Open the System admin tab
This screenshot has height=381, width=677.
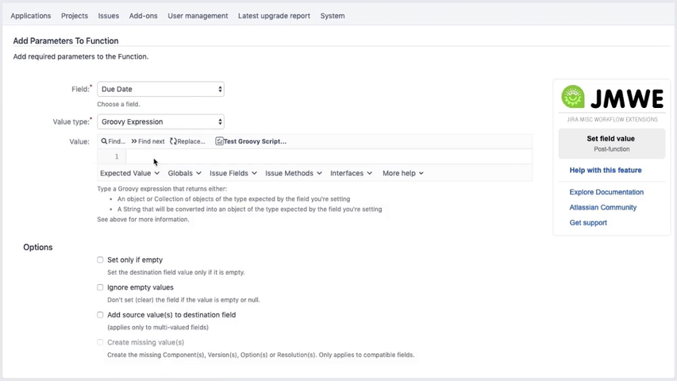click(333, 16)
